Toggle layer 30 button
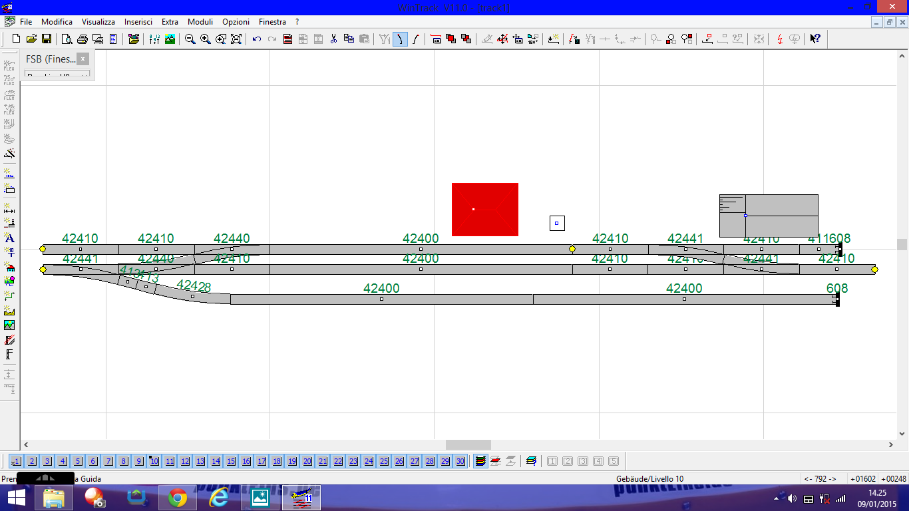Screen dimensions: 909x511 coord(460,461)
